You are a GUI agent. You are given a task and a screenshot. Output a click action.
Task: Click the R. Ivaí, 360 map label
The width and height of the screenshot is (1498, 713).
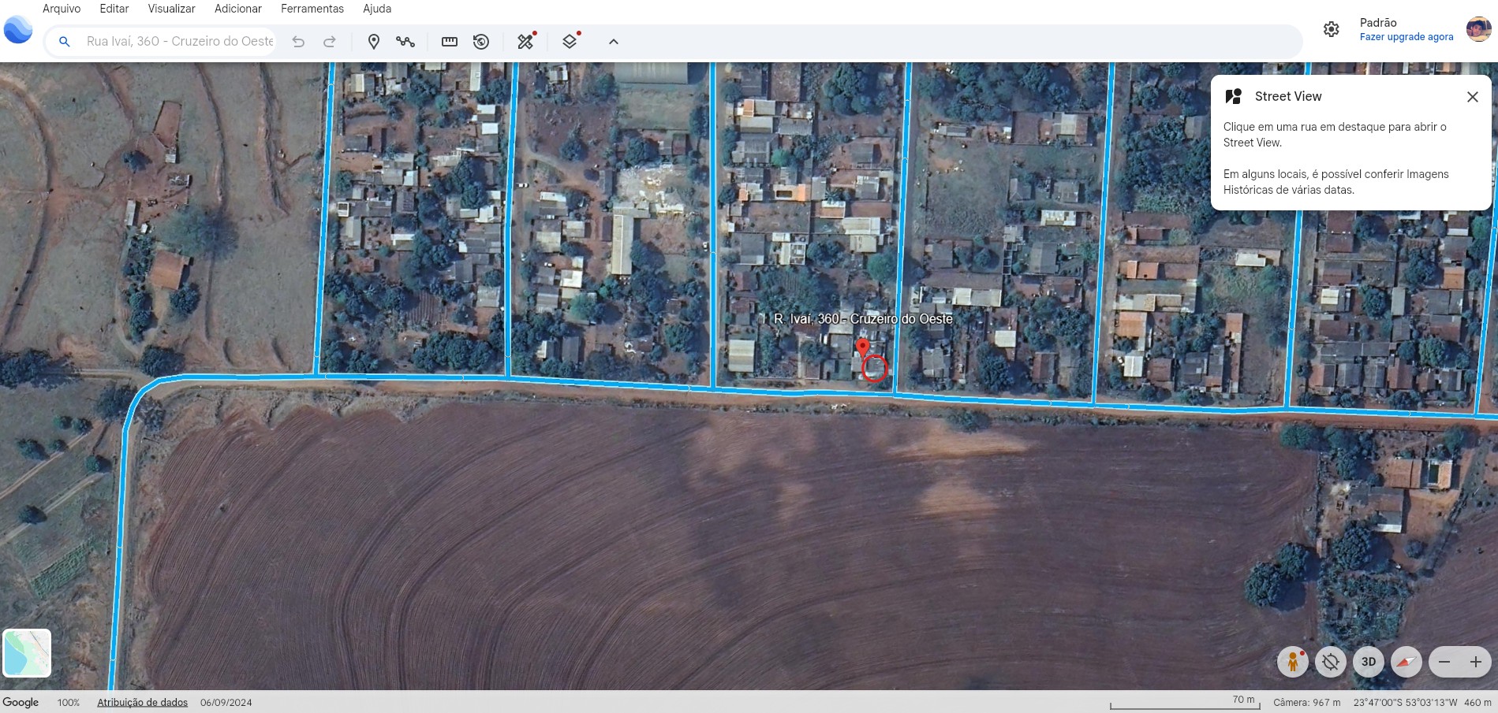[863, 319]
